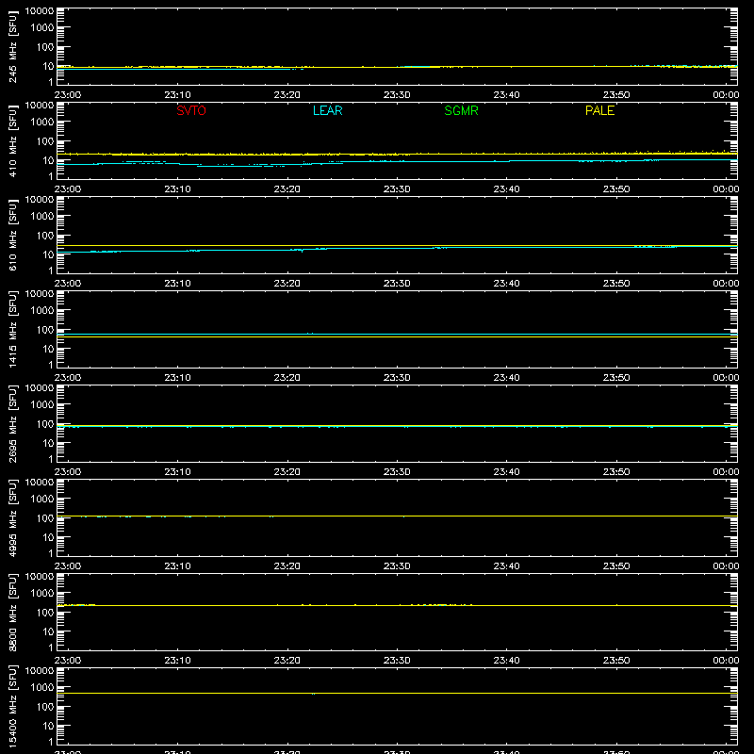Click 00:00 time label below 610 MHz plot
Image resolution: width=754 pixels, height=754 pixels.
click(x=726, y=284)
